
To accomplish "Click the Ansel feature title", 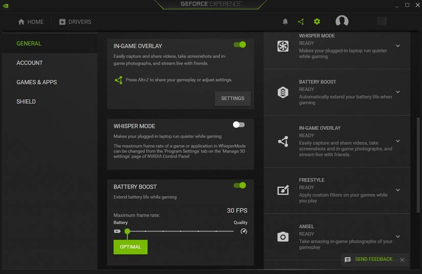I will [306, 227].
